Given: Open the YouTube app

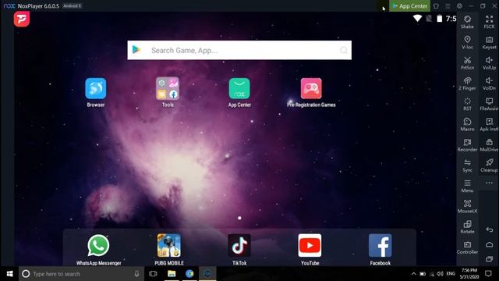Looking at the screenshot, I should [310, 246].
